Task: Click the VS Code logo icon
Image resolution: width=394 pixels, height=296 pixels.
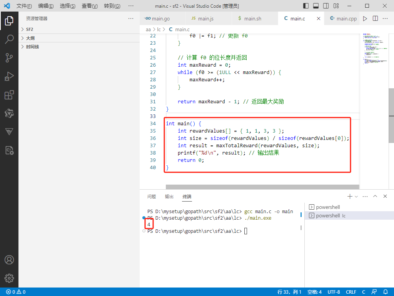Action: tap(7, 5)
